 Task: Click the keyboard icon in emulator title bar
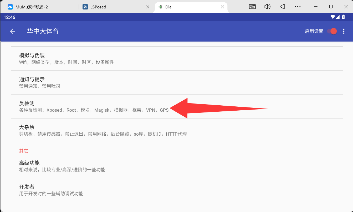pyautogui.click(x=252, y=7)
